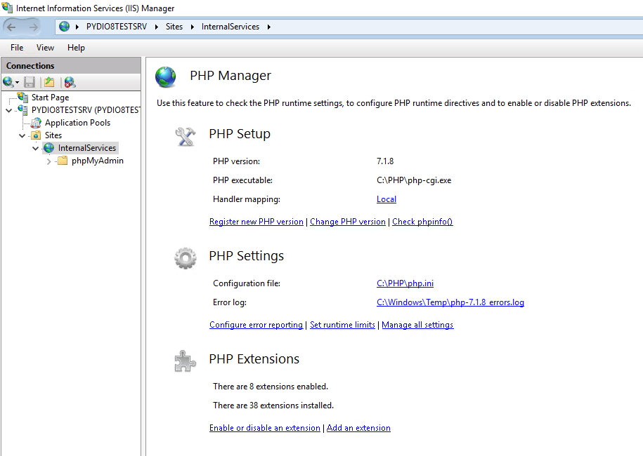Click the Save icon in Connections toolbar

29,82
